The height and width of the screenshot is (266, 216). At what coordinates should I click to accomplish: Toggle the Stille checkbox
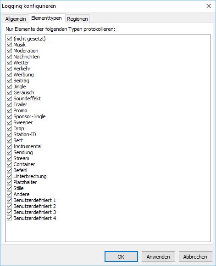coord(10,188)
